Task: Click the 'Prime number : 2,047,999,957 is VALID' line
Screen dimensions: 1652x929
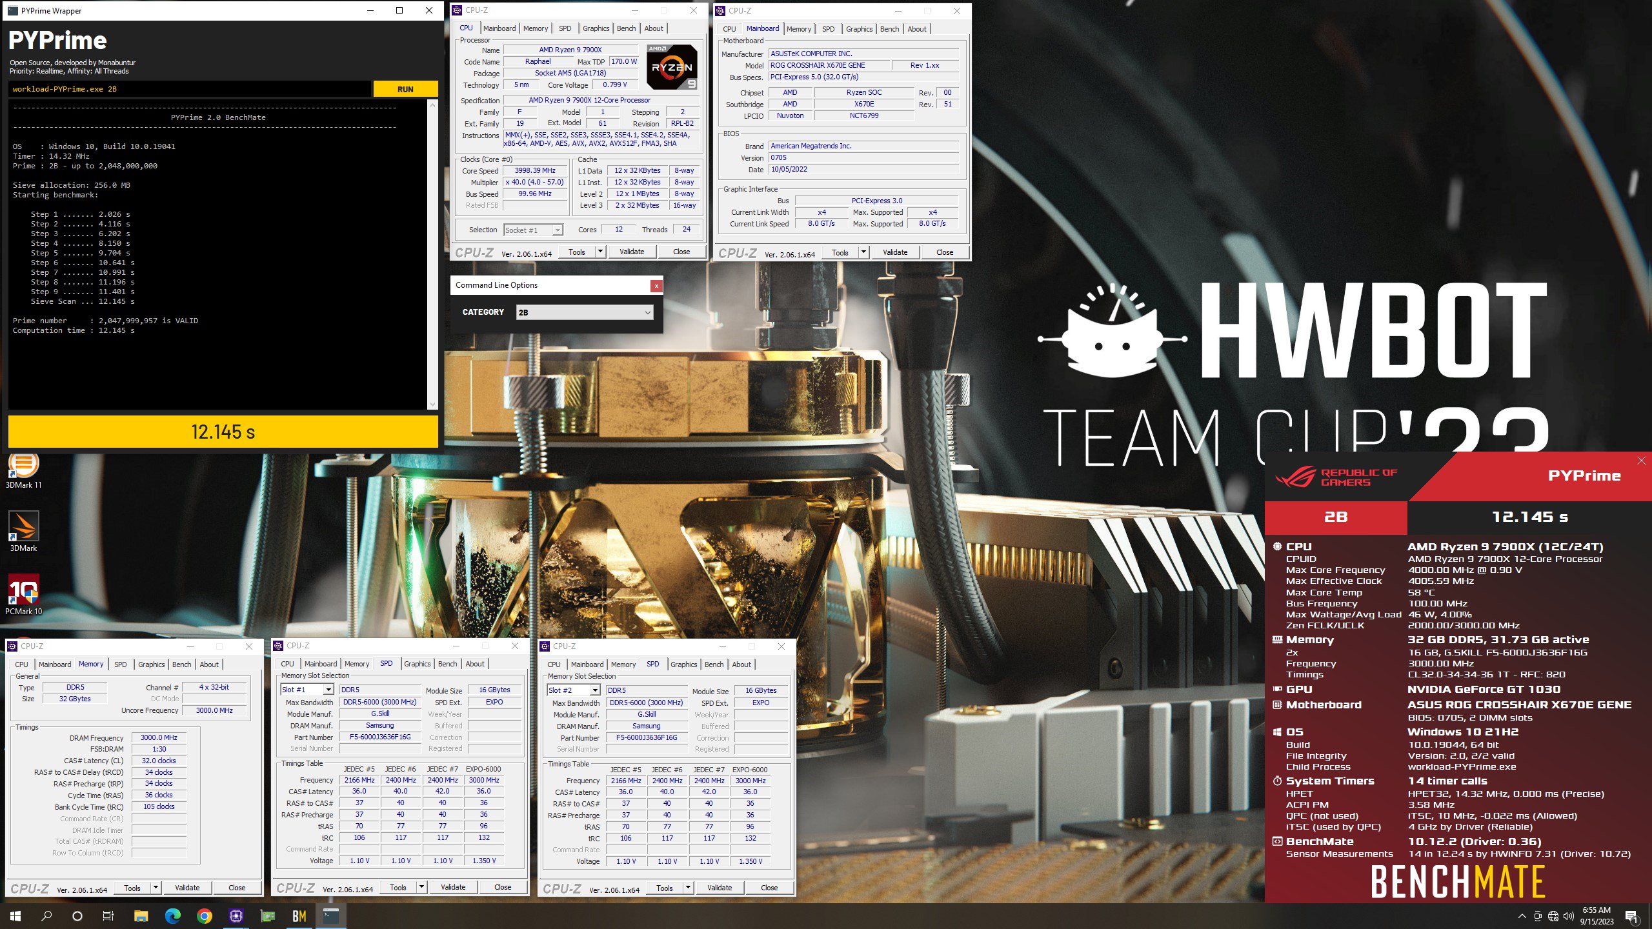Action: click(x=105, y=321)
